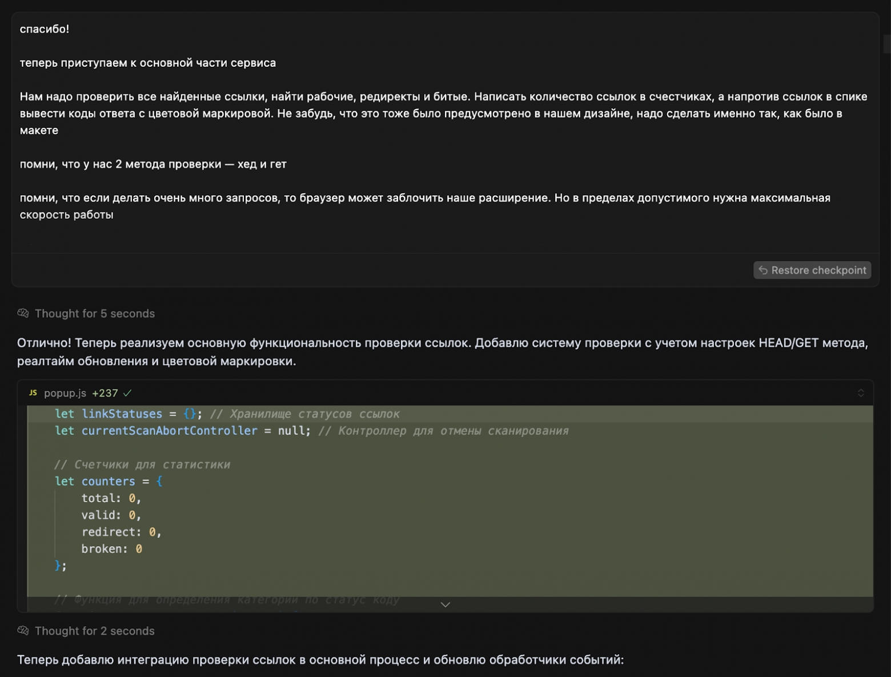
Task: Click the JS file icon next to popup.js
Action: 33,393
